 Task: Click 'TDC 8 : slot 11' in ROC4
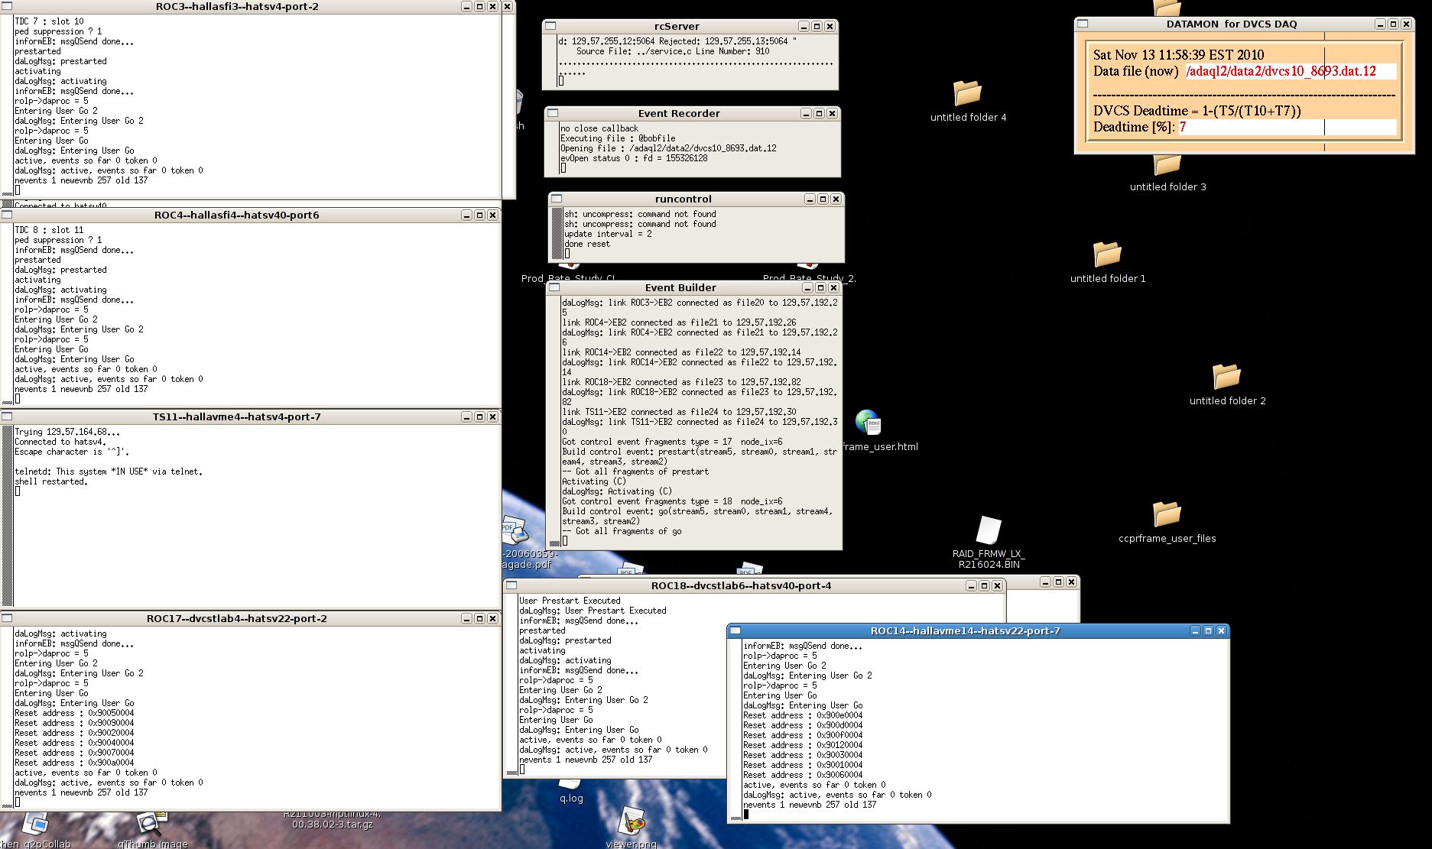click(49, 230)
